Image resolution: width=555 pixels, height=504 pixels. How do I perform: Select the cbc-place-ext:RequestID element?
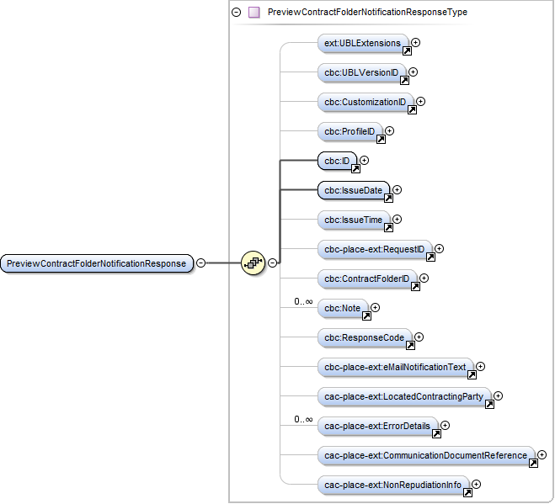tap(373, 249)
